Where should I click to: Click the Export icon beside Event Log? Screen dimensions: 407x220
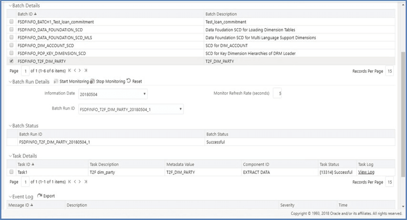(x=40, y=196)
